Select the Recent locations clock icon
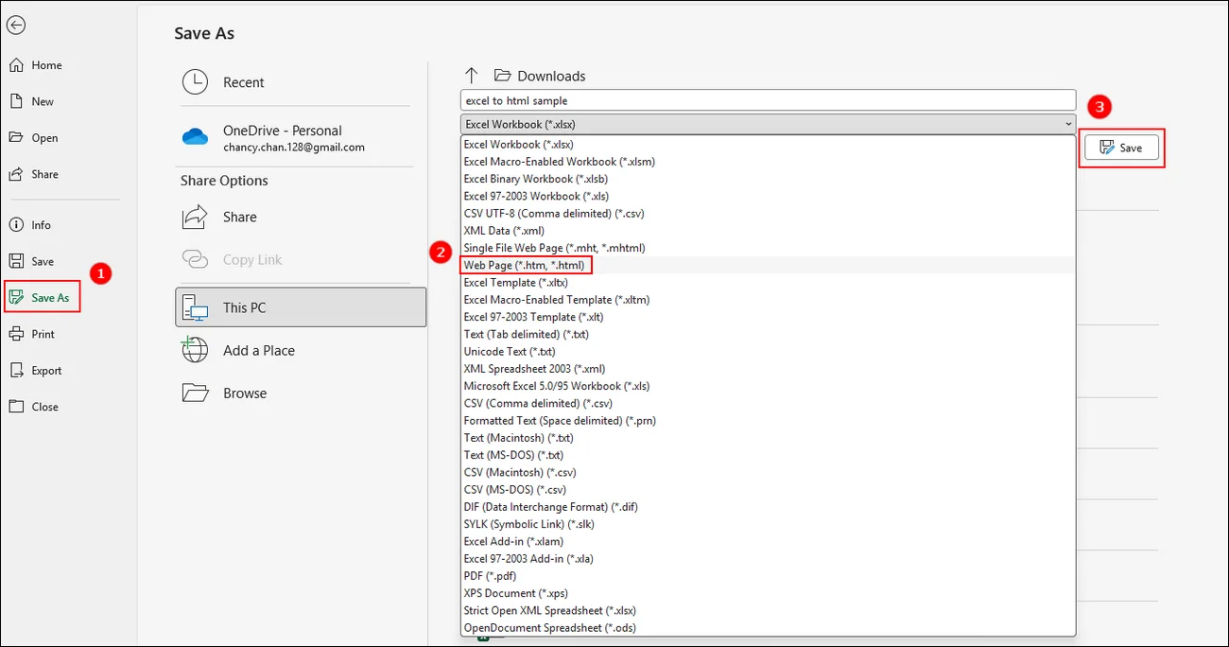Screen dimensions: 1229x647 (x=195, y=82)
